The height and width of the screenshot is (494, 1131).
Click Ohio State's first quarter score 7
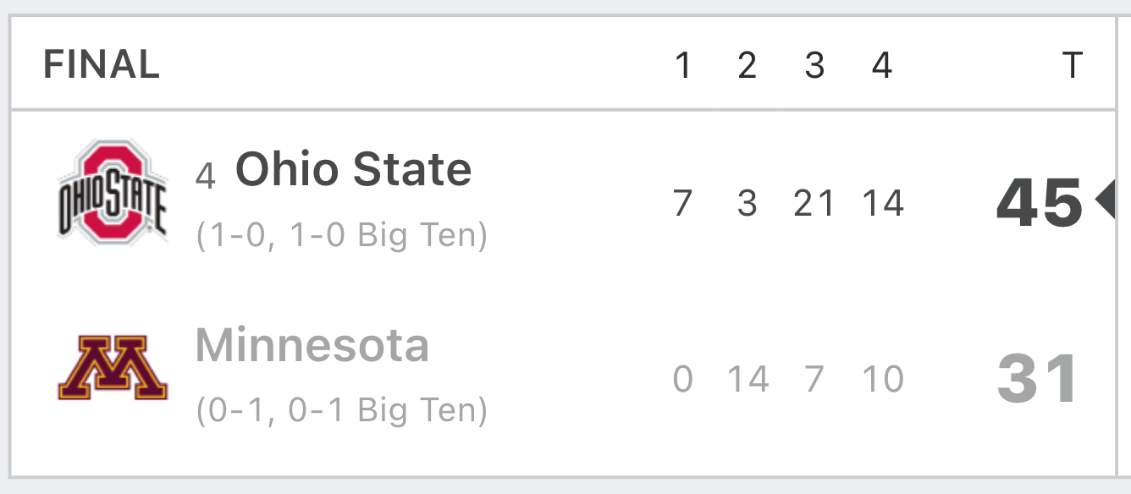coord(683,204)
